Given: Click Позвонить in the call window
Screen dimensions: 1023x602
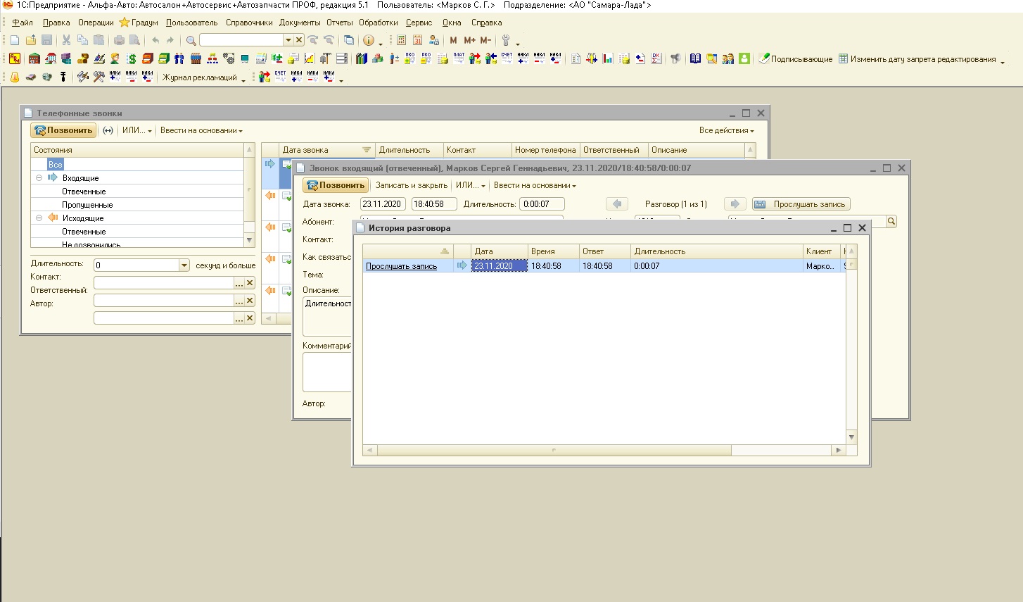Looking at the screenshot, I should point(335,185).
